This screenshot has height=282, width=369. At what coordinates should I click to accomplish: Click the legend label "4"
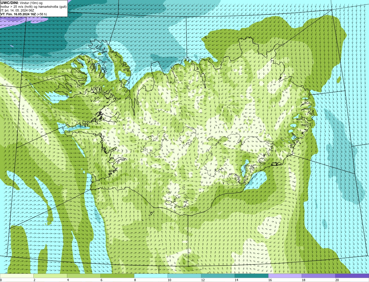point(68,280)
